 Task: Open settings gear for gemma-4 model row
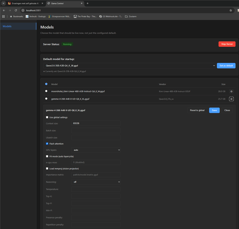coord(231,99)
